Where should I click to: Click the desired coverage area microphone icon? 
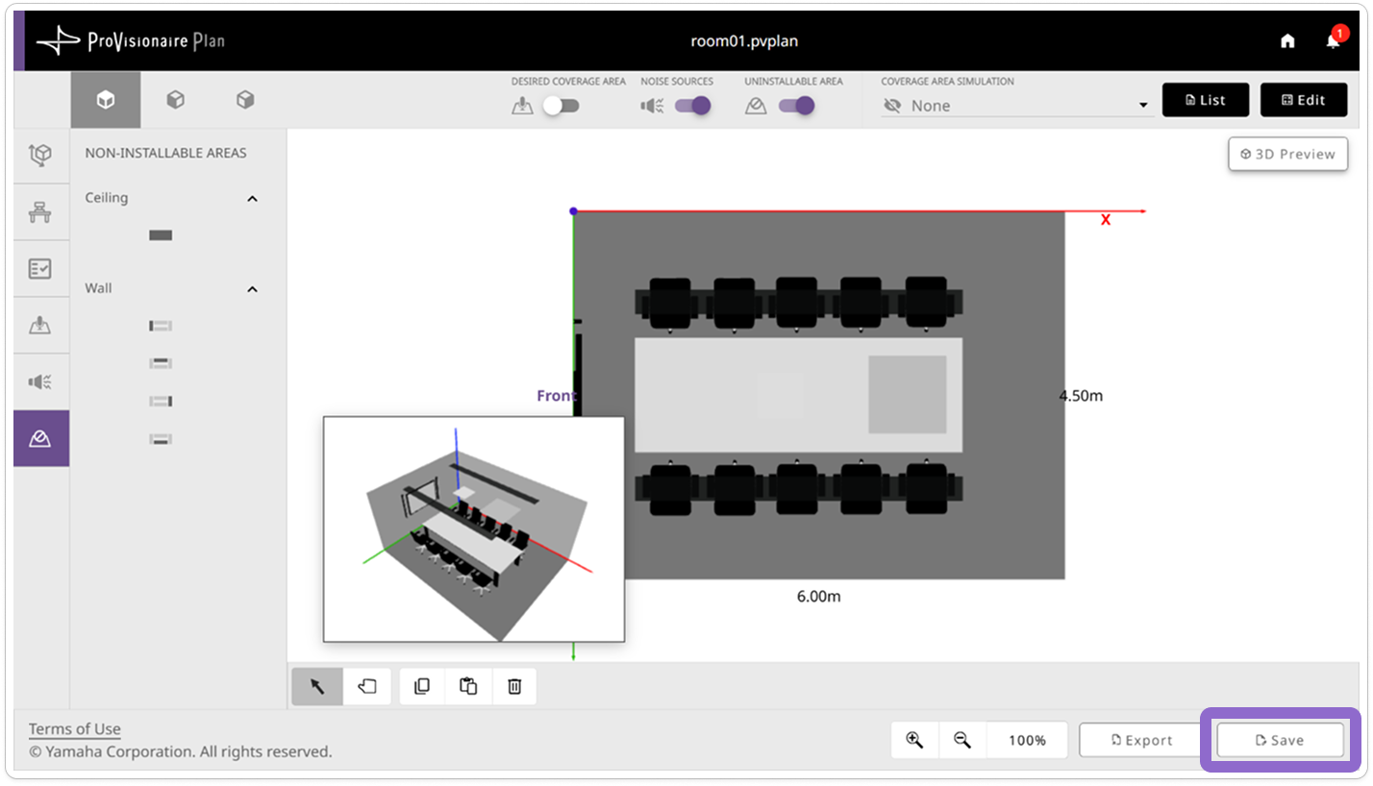pos(522,106)
